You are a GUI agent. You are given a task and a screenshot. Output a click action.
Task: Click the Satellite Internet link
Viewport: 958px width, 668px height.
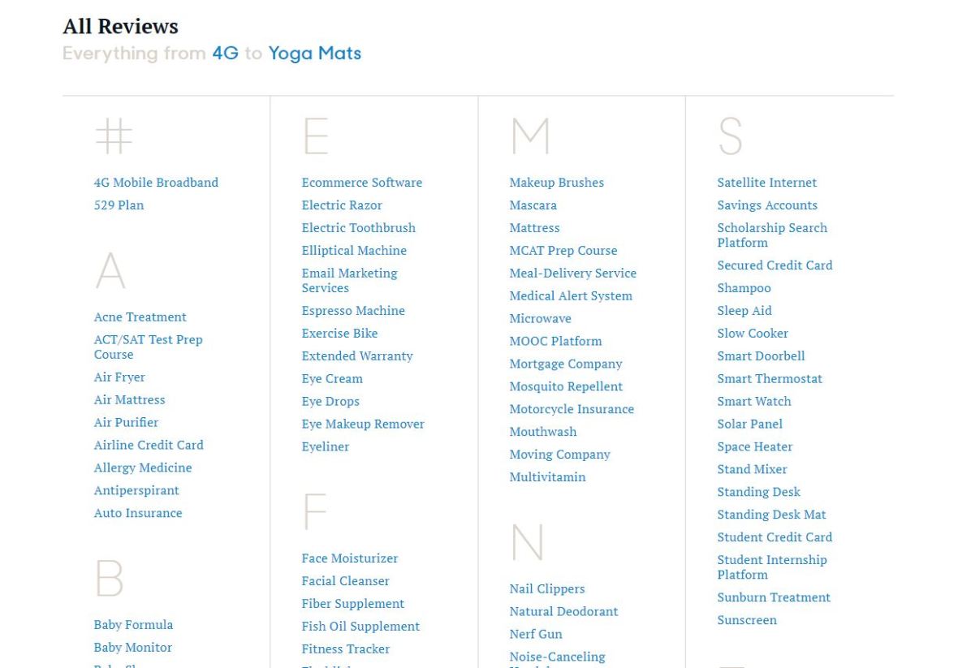point(766,183)
